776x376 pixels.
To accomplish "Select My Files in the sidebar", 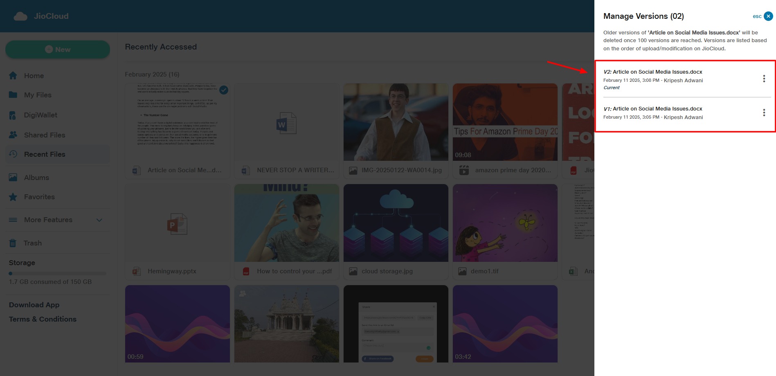I will click(37, 95).
